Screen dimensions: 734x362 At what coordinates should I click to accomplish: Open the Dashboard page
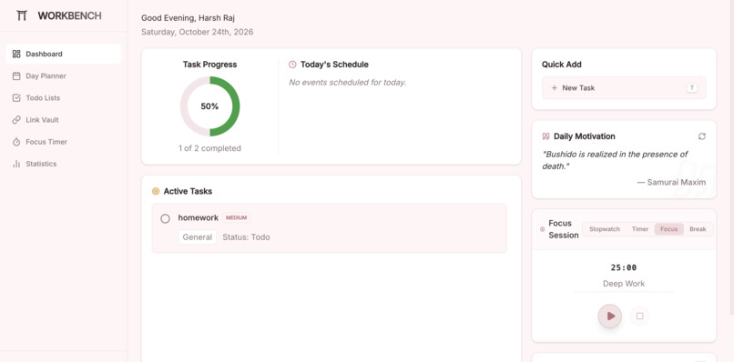click(x=64, y=54)
